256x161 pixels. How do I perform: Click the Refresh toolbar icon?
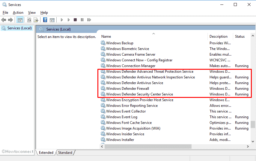(x=29, y=20)
